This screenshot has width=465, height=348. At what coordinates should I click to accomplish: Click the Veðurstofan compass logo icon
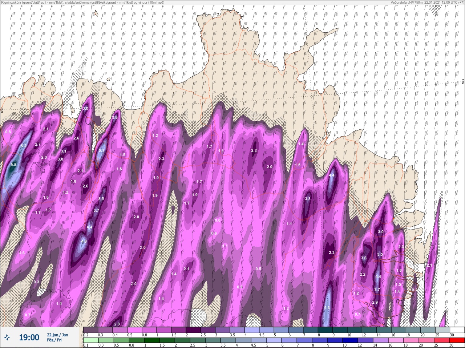[x=7, y=337]
